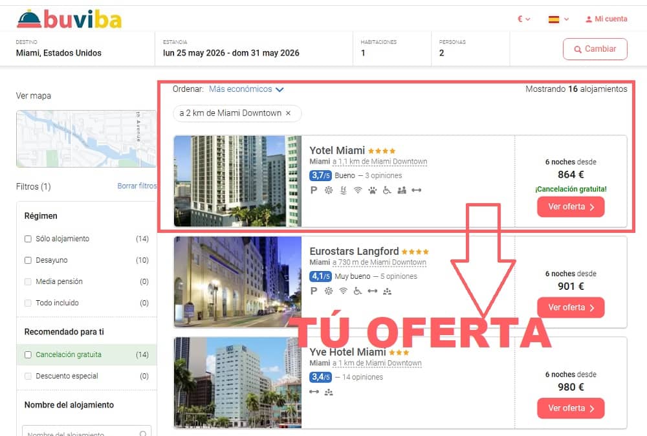The image size is (647, 436).
Task: Click the Destino field Miami, Estados Unidos
Action: coord(77,49)
